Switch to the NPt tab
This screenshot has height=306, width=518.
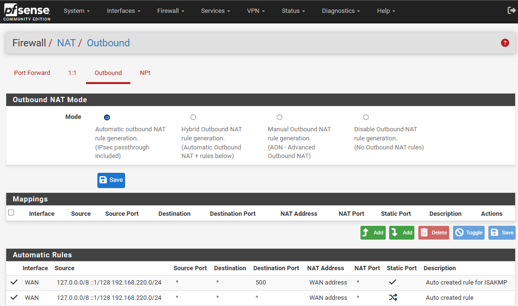pos(145,73)
